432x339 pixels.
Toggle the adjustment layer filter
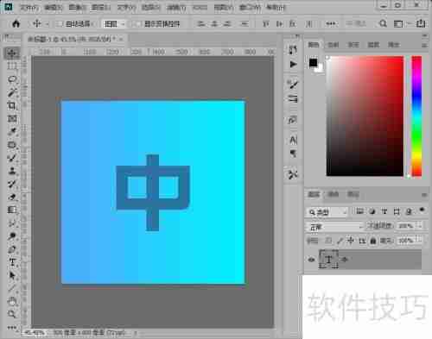click(x=372, y=211)
